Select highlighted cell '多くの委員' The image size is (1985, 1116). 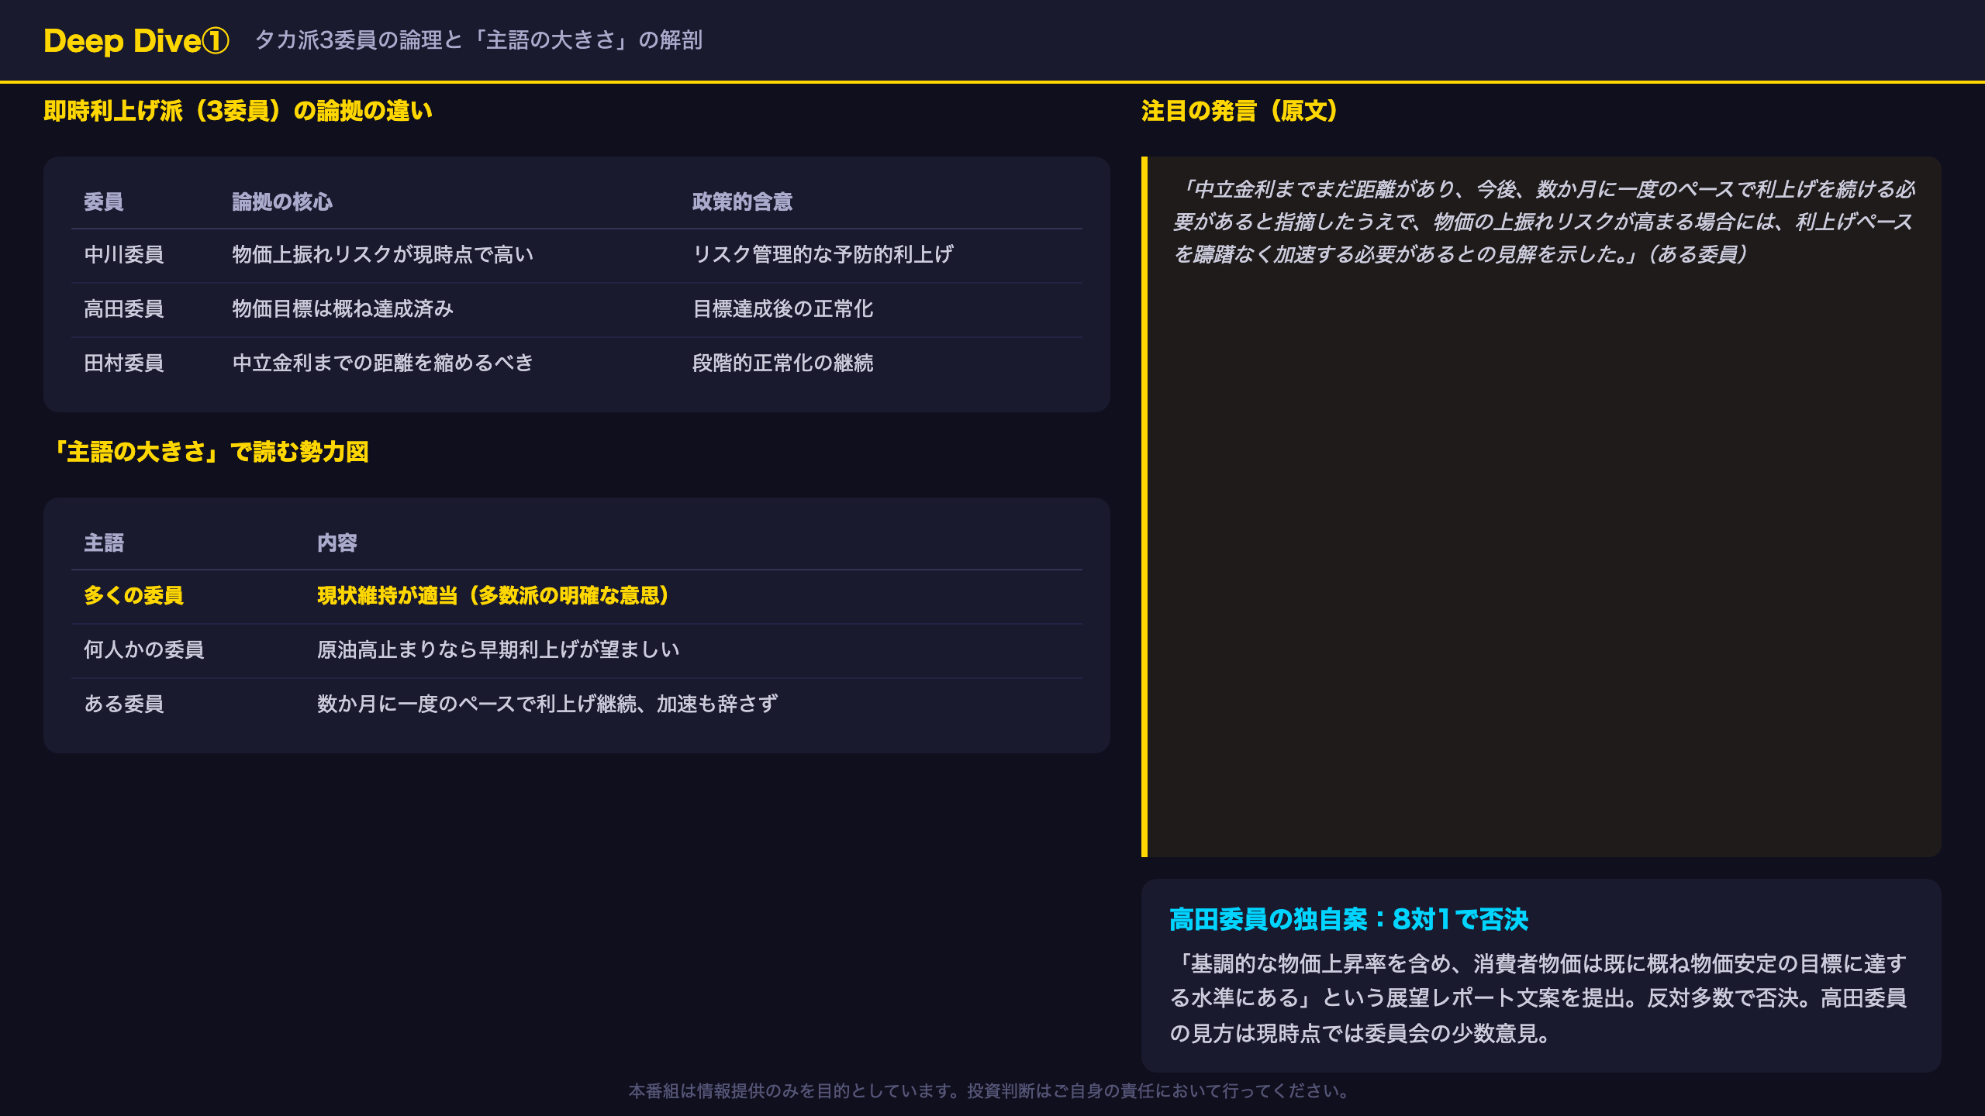click(x=133, y=595)
